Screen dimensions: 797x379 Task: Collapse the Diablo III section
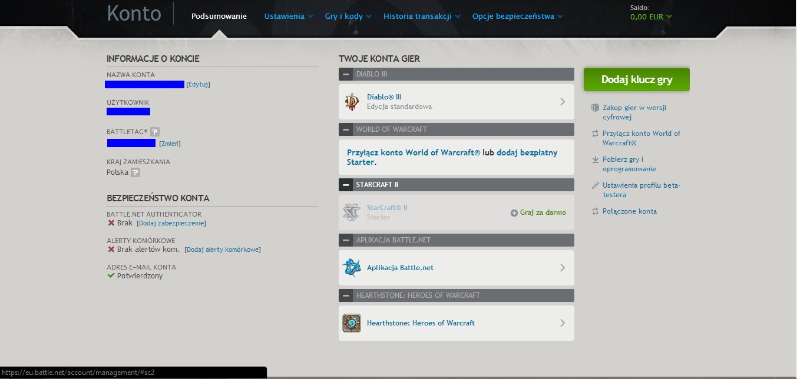coord(346,74)
